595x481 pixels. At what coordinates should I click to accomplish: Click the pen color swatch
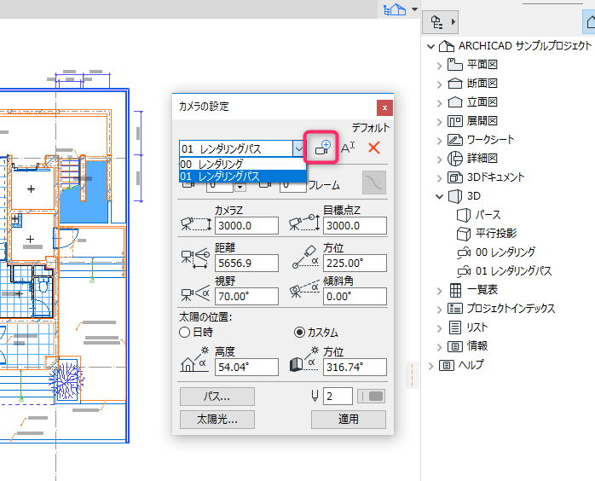point(371,397)
